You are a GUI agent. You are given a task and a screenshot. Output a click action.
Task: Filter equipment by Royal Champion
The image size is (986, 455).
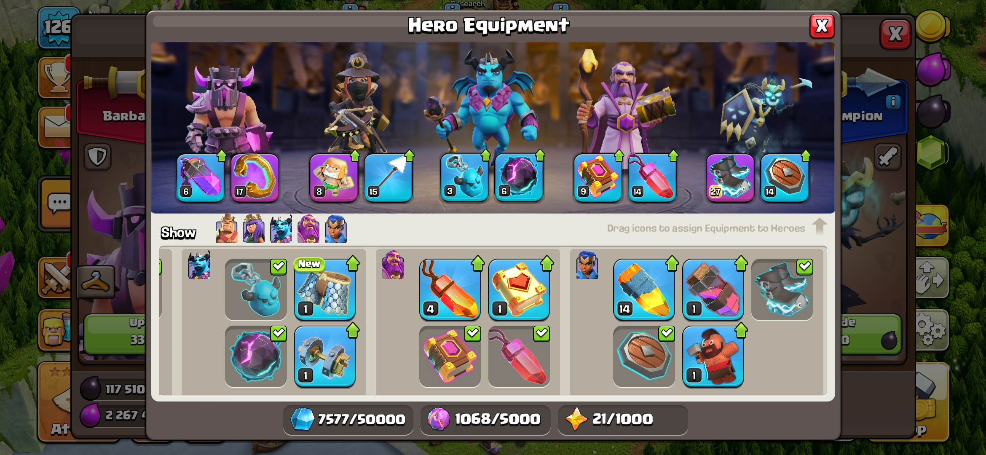(336, 229)
